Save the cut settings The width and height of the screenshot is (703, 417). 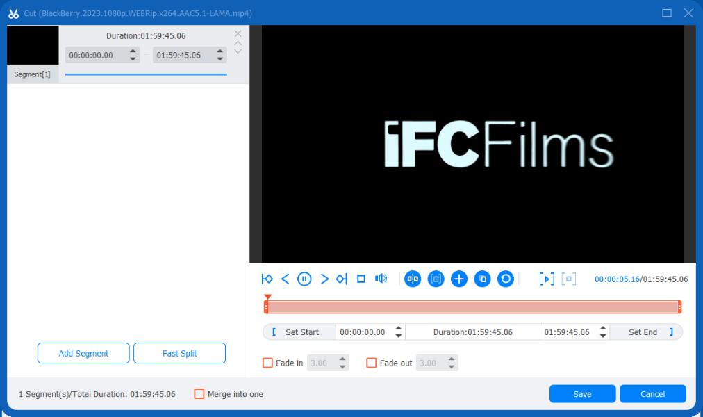pyautogui.click(x=582, y=393)
